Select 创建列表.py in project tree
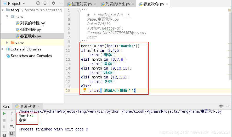Screen dimensions: 232x137 click(28, 30)
